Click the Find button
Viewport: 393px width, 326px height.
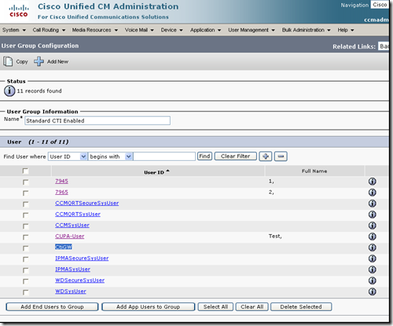tap(204, 156)
